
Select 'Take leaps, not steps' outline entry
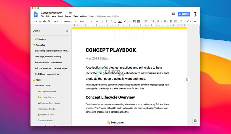pyautogui.click(x=48, y=56)
